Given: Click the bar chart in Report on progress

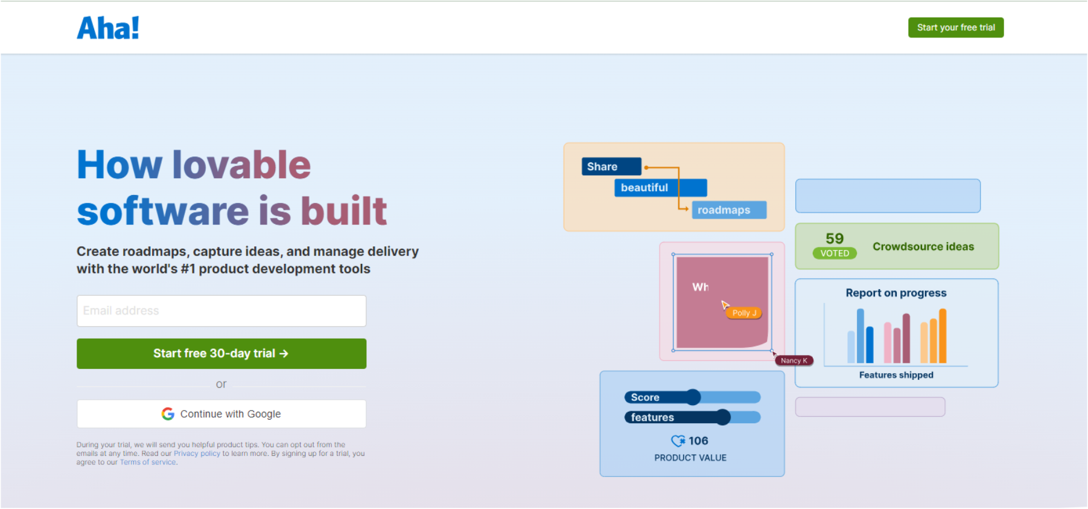Looking at the screenshot, I should 896,336.
